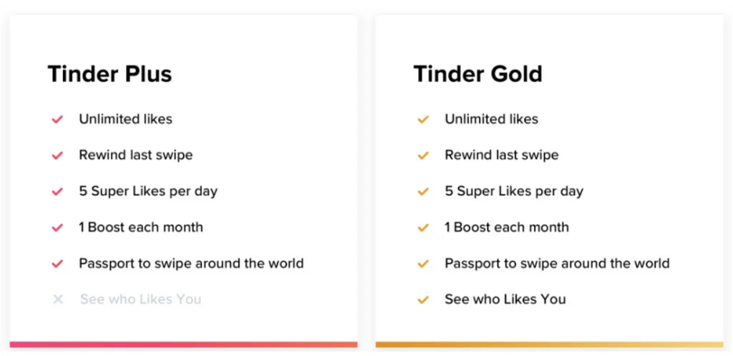The image size is (733, 356).
Task: Click Passport to swipe around the world in Gold
Action: [557, 264]
